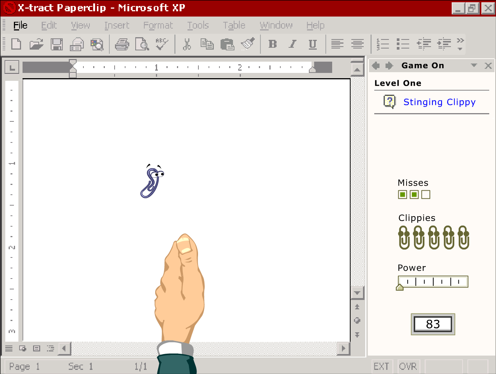This screenshot has height=374, width=496.
Task: Open the Format menu
Action: pyautogui.click(x=158, y=25)
